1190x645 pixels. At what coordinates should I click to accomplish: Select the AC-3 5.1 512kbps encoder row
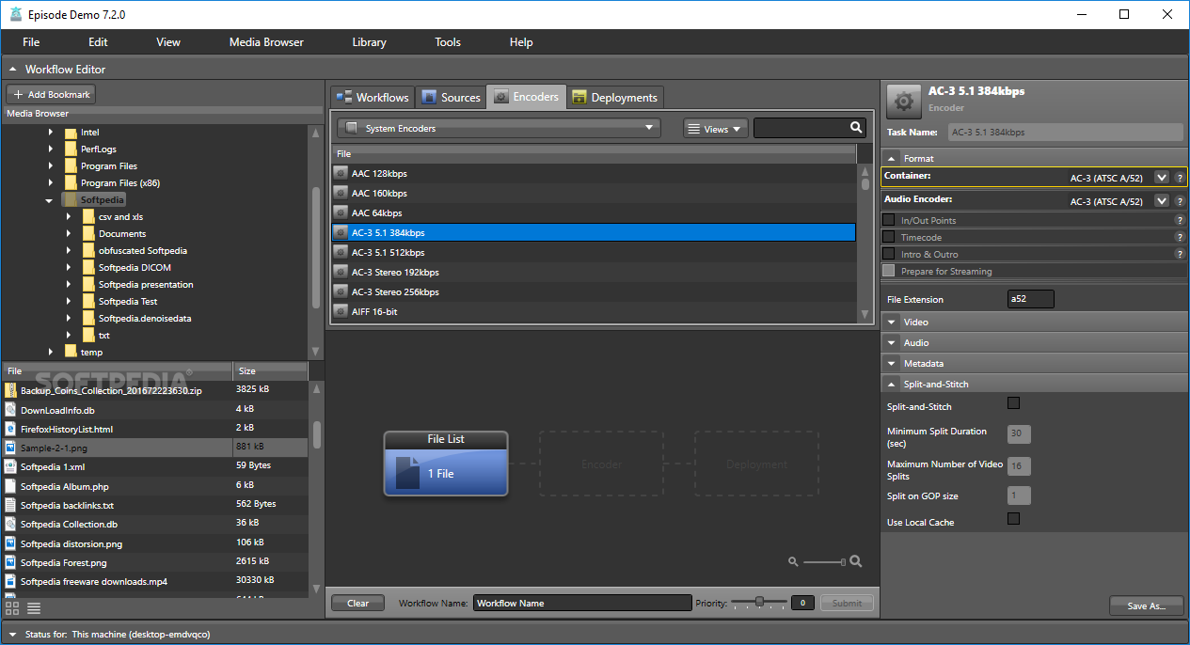pos(594,252)
